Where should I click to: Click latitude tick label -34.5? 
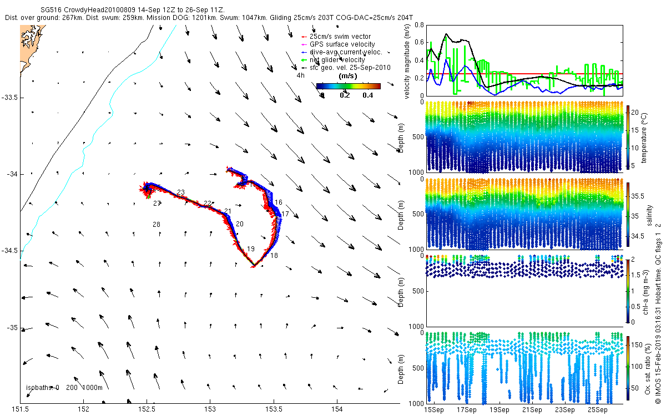coord(9,251)
